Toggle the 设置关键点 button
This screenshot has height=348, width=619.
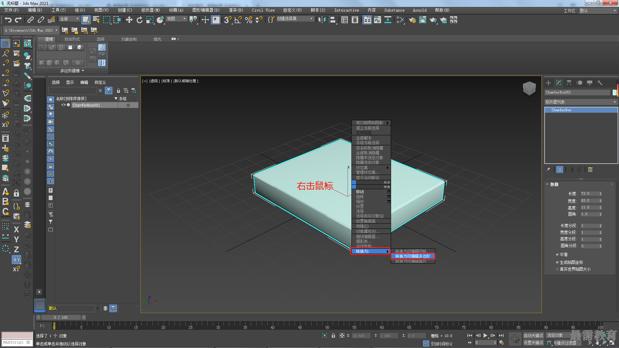coord(533,343)
